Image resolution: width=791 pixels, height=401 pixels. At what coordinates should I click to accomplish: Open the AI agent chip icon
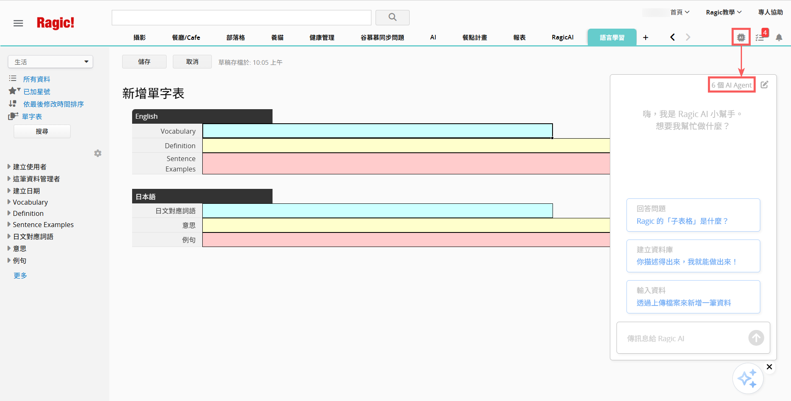point(741,37)
